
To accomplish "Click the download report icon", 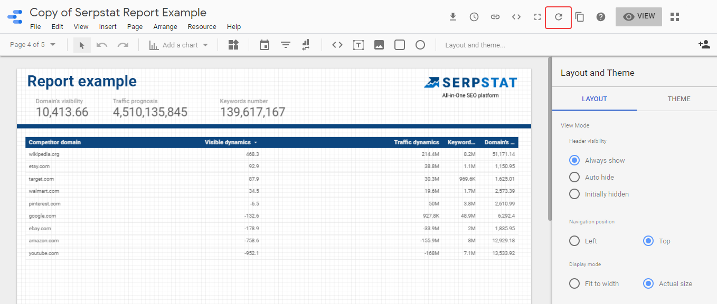I will 453,17.
